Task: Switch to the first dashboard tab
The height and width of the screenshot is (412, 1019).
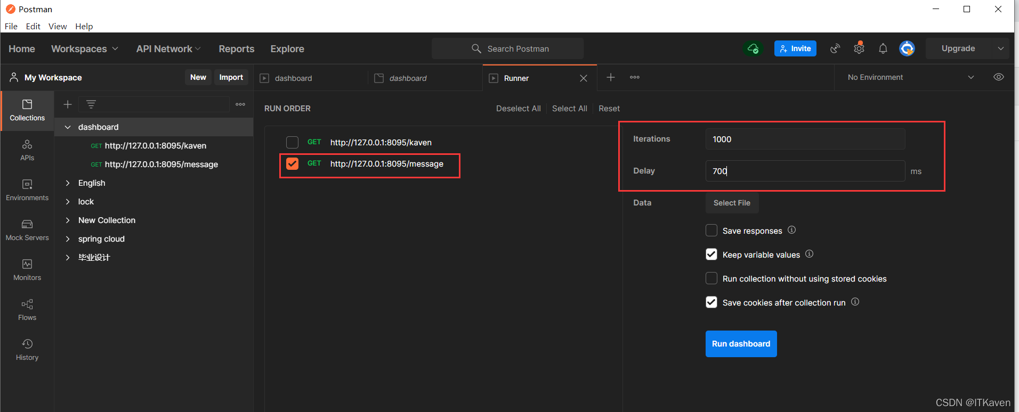Action: (x=311, y=78)
